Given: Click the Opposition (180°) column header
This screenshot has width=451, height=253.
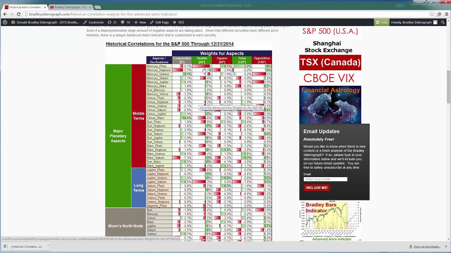Looking at the screenshot, I should [262, 60].
